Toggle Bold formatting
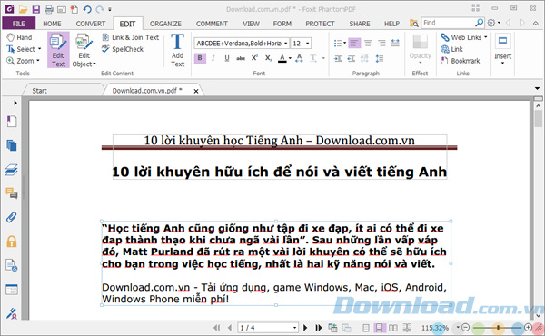The image size is (545, 336). (x=200, y=58)
